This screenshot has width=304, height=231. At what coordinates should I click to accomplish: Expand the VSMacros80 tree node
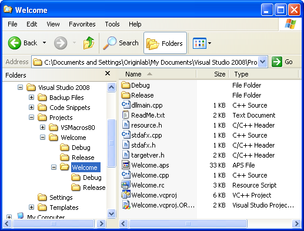click(x=42, y=128)
